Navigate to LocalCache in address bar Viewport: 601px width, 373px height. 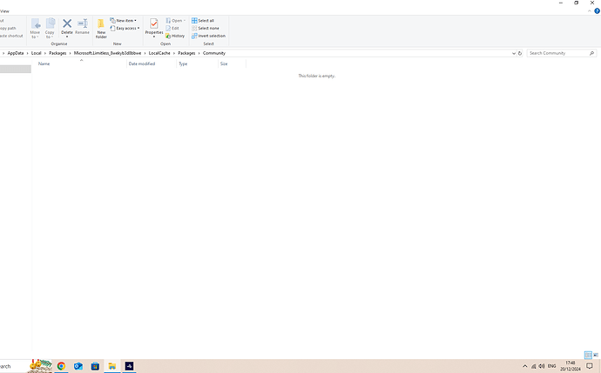pos(159,53)
